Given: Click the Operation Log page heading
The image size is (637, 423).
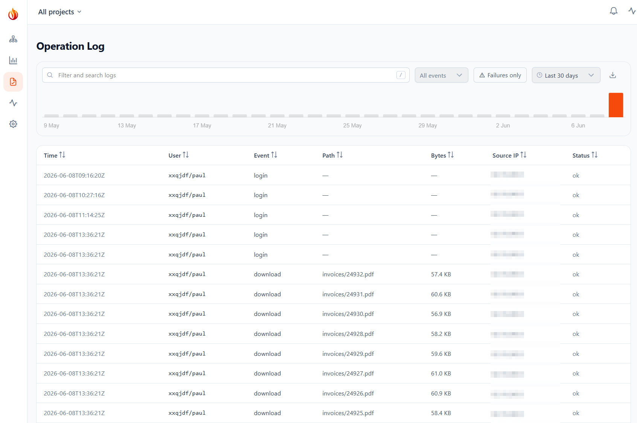Looking at the screenshot, I should point(70,46).
